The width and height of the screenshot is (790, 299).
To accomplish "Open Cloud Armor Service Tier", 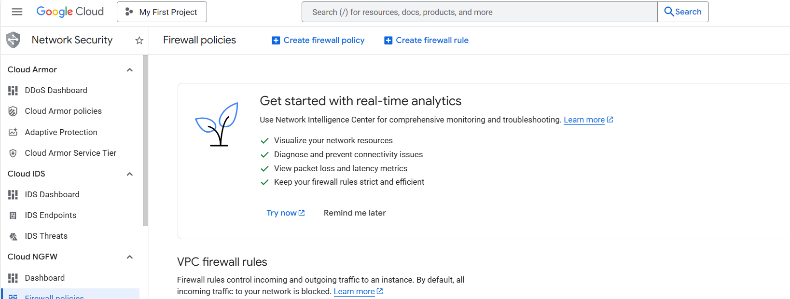I will 70,153.
